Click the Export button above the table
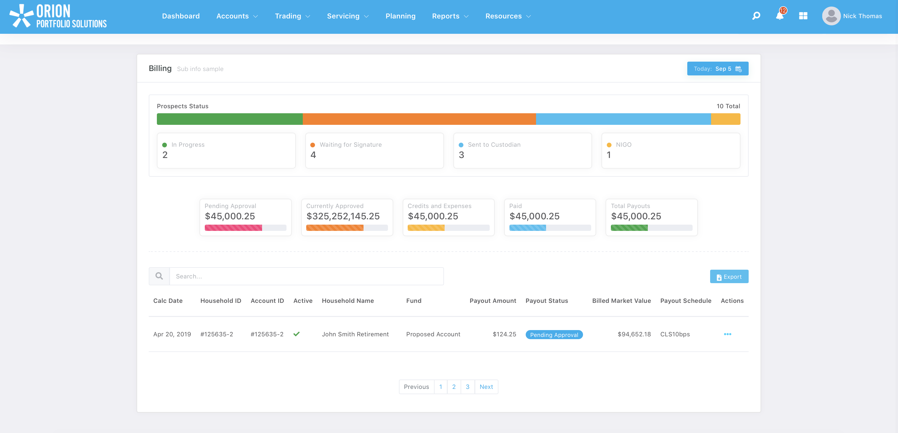 [729, 276]
